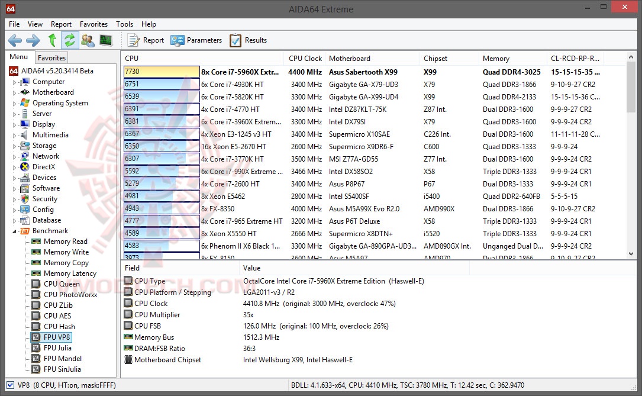Expand the Server tree node

click(x=14, y=114)
